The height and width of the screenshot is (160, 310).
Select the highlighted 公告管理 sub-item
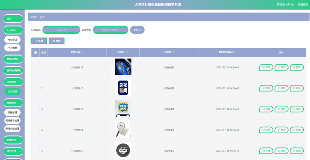12,92
